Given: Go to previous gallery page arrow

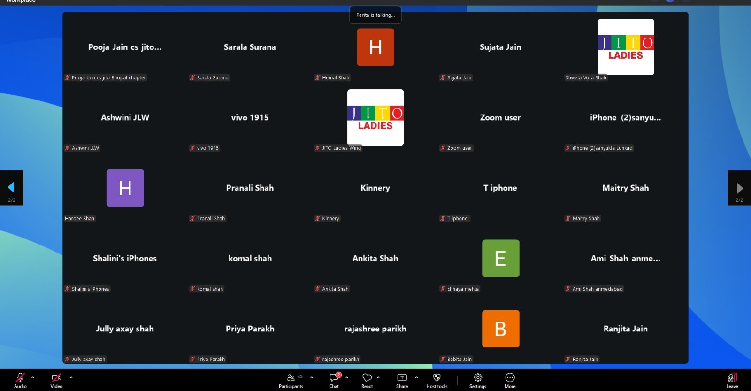Looking at the screenshot, I should click(11, 188).
